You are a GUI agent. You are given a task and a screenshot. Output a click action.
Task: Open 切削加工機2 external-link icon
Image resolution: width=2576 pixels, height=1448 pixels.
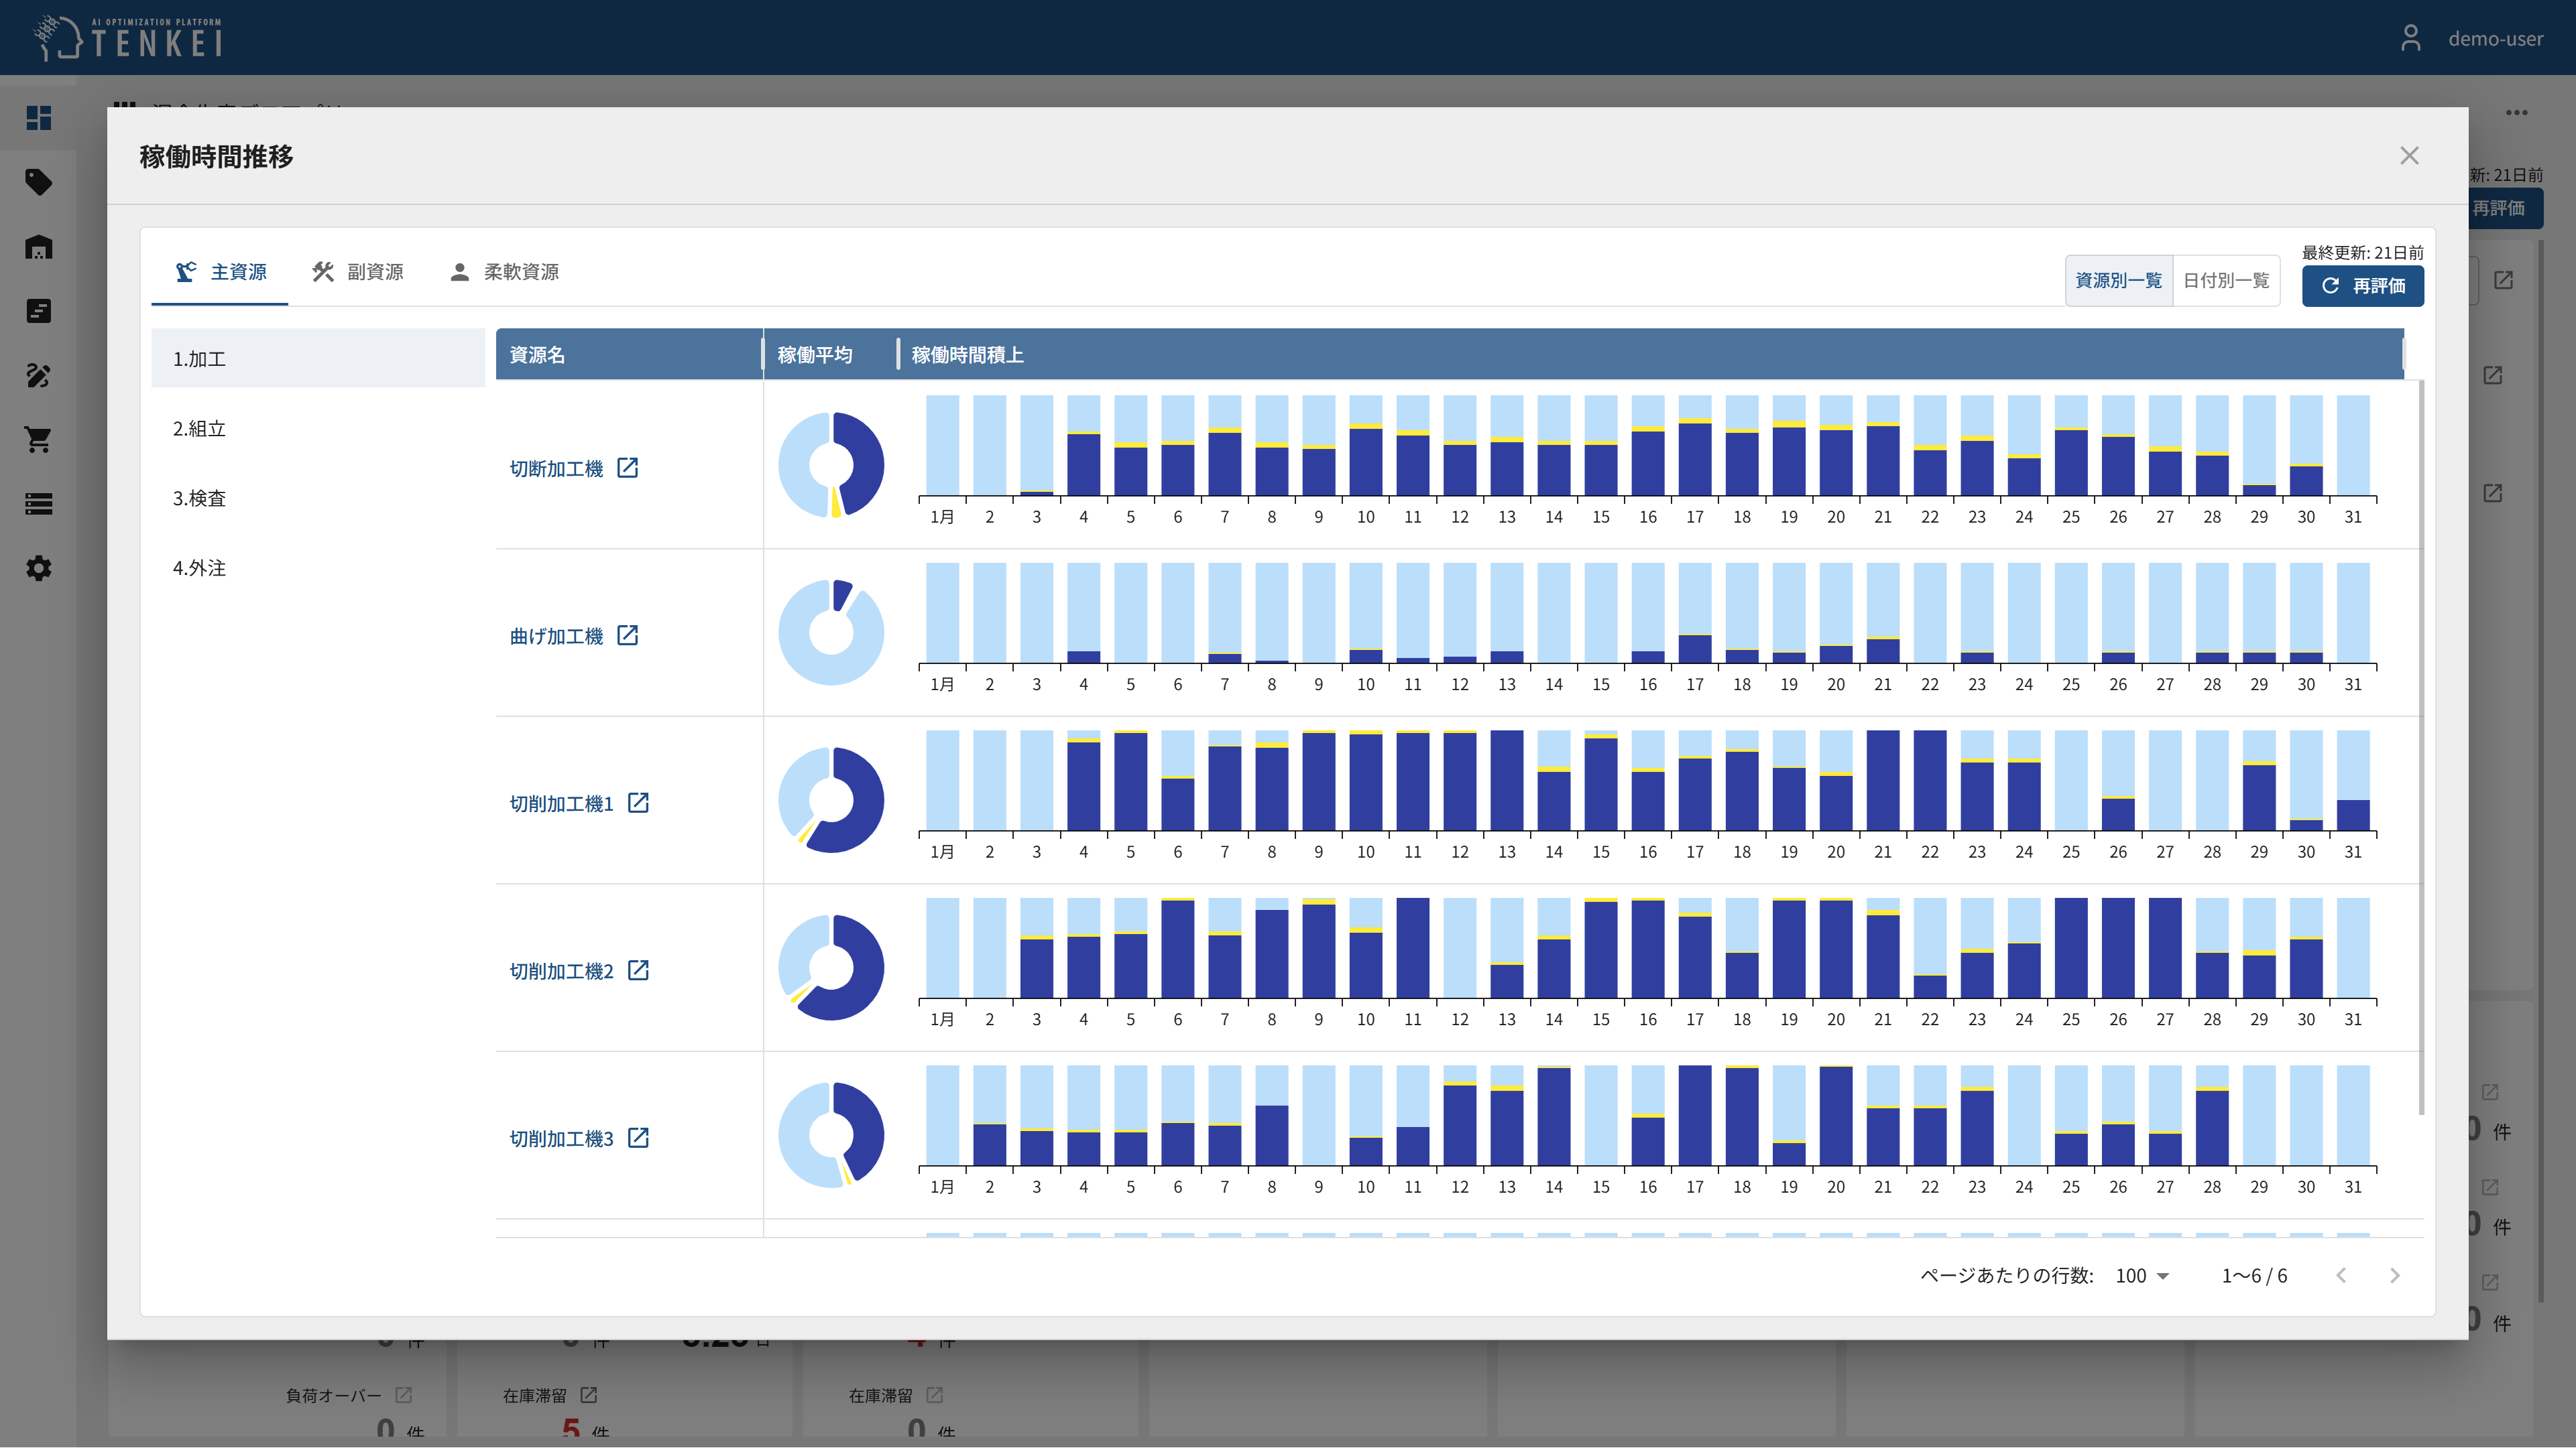tap(638, 970)
